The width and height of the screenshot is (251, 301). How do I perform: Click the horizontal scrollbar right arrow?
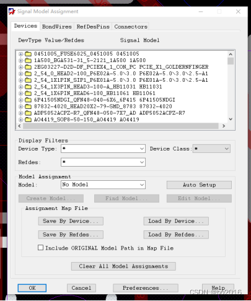click(x=224, y=126)
